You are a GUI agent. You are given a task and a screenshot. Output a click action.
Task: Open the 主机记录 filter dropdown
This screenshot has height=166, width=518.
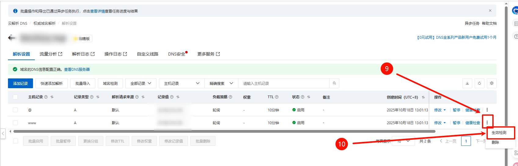tap(182, 83)
